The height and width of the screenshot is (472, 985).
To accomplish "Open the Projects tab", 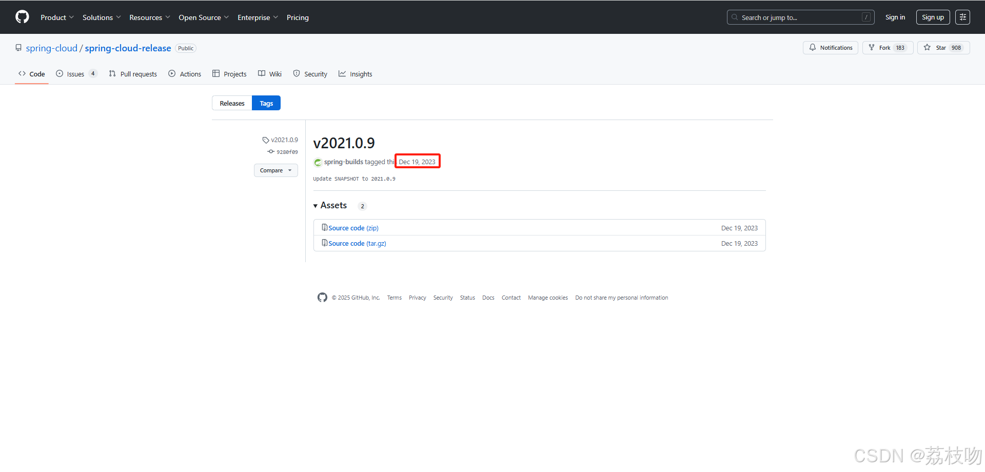I will tap(229, 74).
